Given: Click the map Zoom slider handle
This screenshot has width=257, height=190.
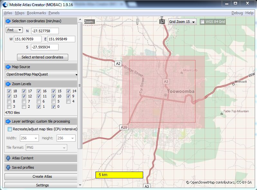Looking at the screenshot, I should [137, 22].
